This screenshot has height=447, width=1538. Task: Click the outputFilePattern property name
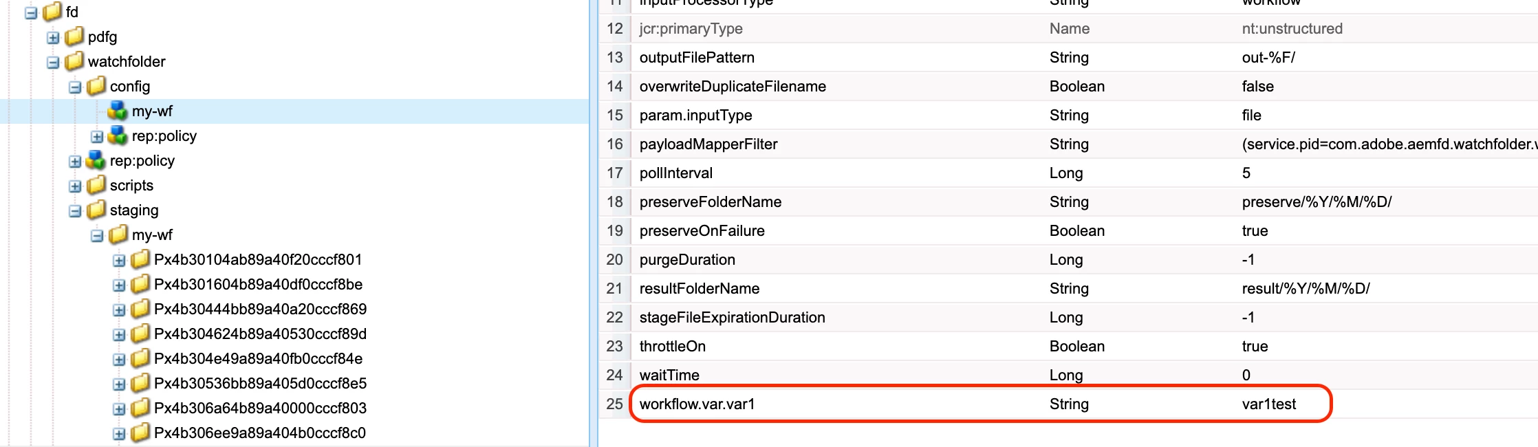(x=697, y=58)
